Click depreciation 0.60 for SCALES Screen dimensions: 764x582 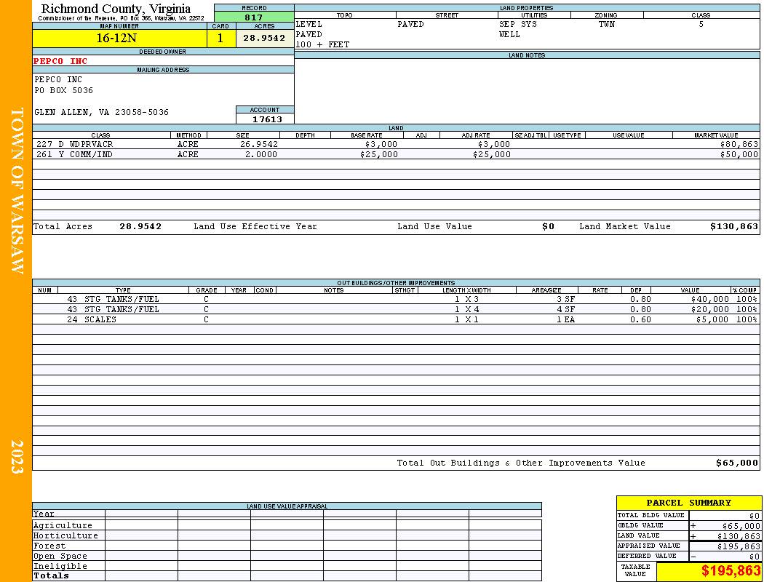(640, 319)
